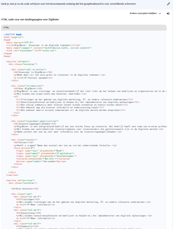Click the speaker listen icon

(168, 13)
